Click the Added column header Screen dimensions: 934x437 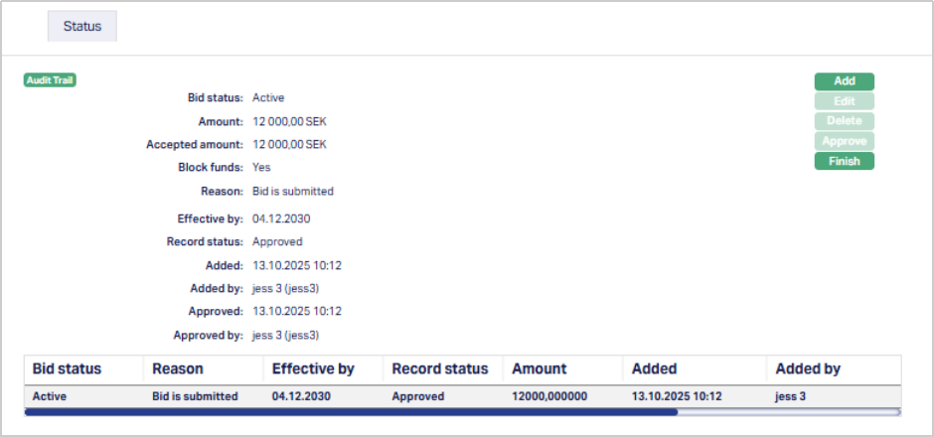click(654, 368)
